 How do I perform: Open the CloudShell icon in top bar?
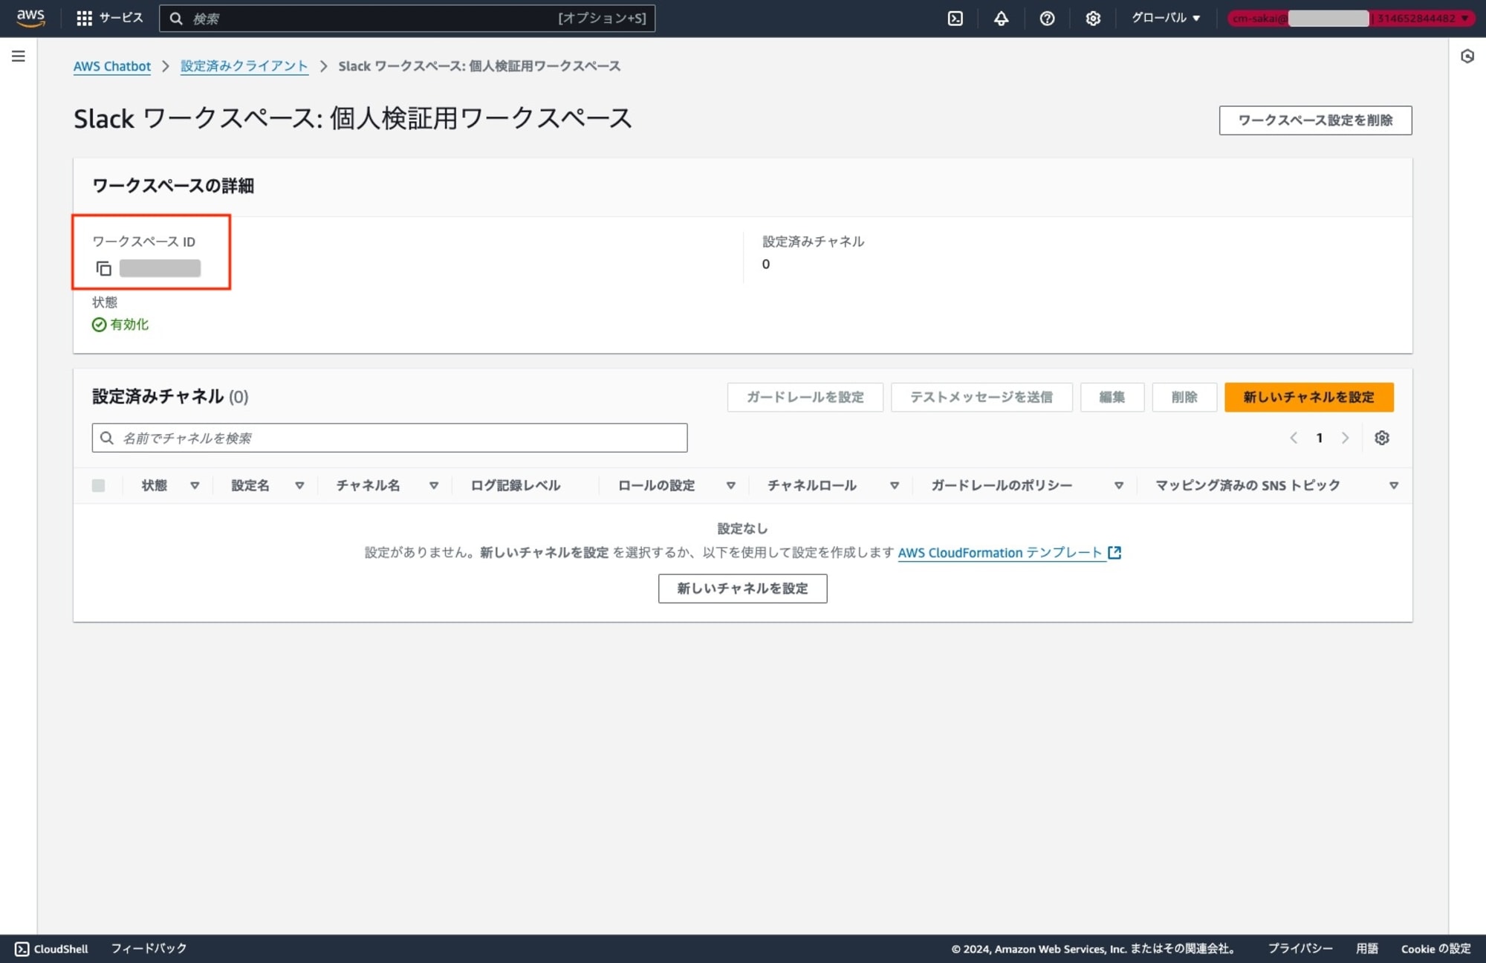click(x=955, y=19)
